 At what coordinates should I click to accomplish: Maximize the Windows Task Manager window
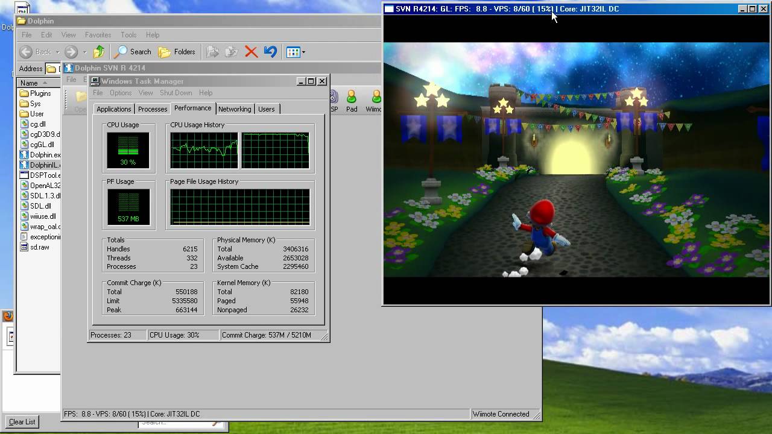[x=311, y=81]
